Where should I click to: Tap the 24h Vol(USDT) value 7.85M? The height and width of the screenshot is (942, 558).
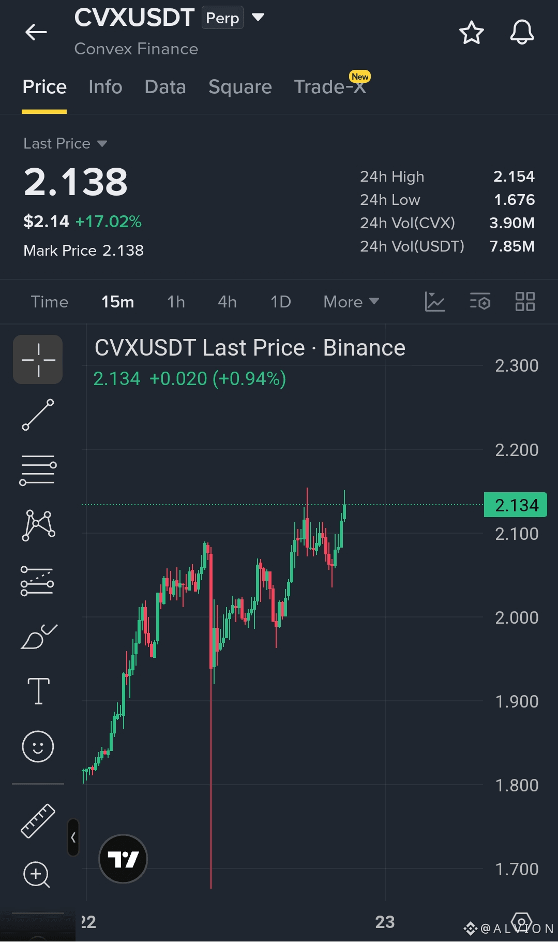512,246
